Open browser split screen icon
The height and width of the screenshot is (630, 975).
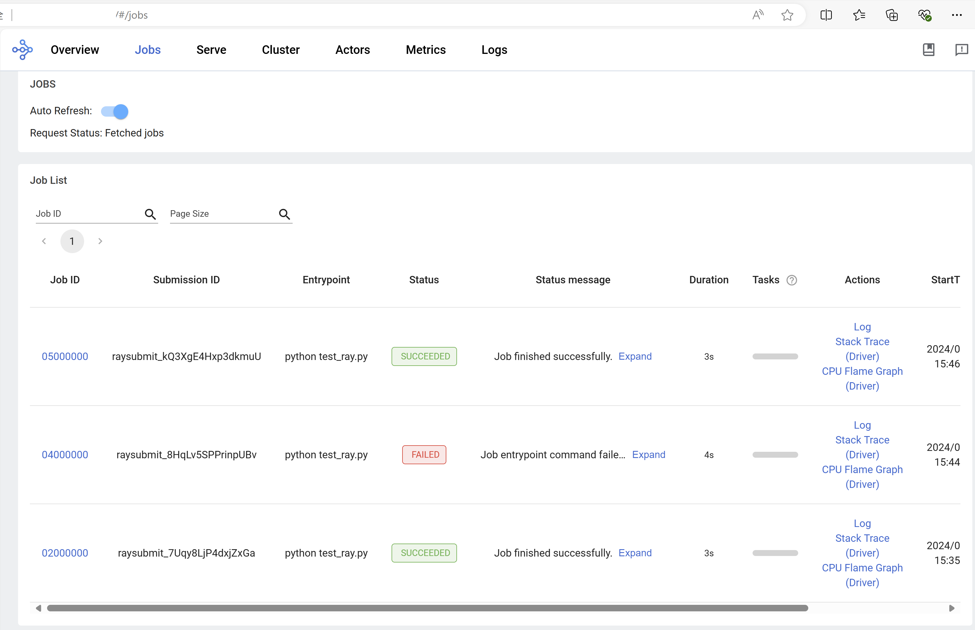click(x=826, y=15)
